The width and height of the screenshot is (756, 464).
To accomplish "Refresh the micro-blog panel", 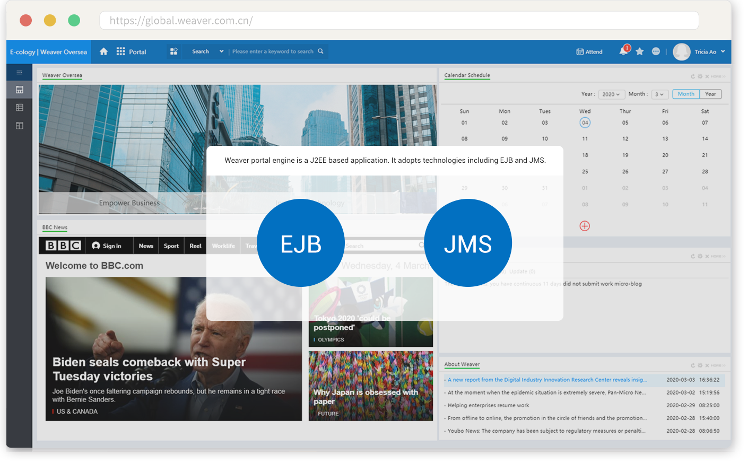I will tap(693, 256).
